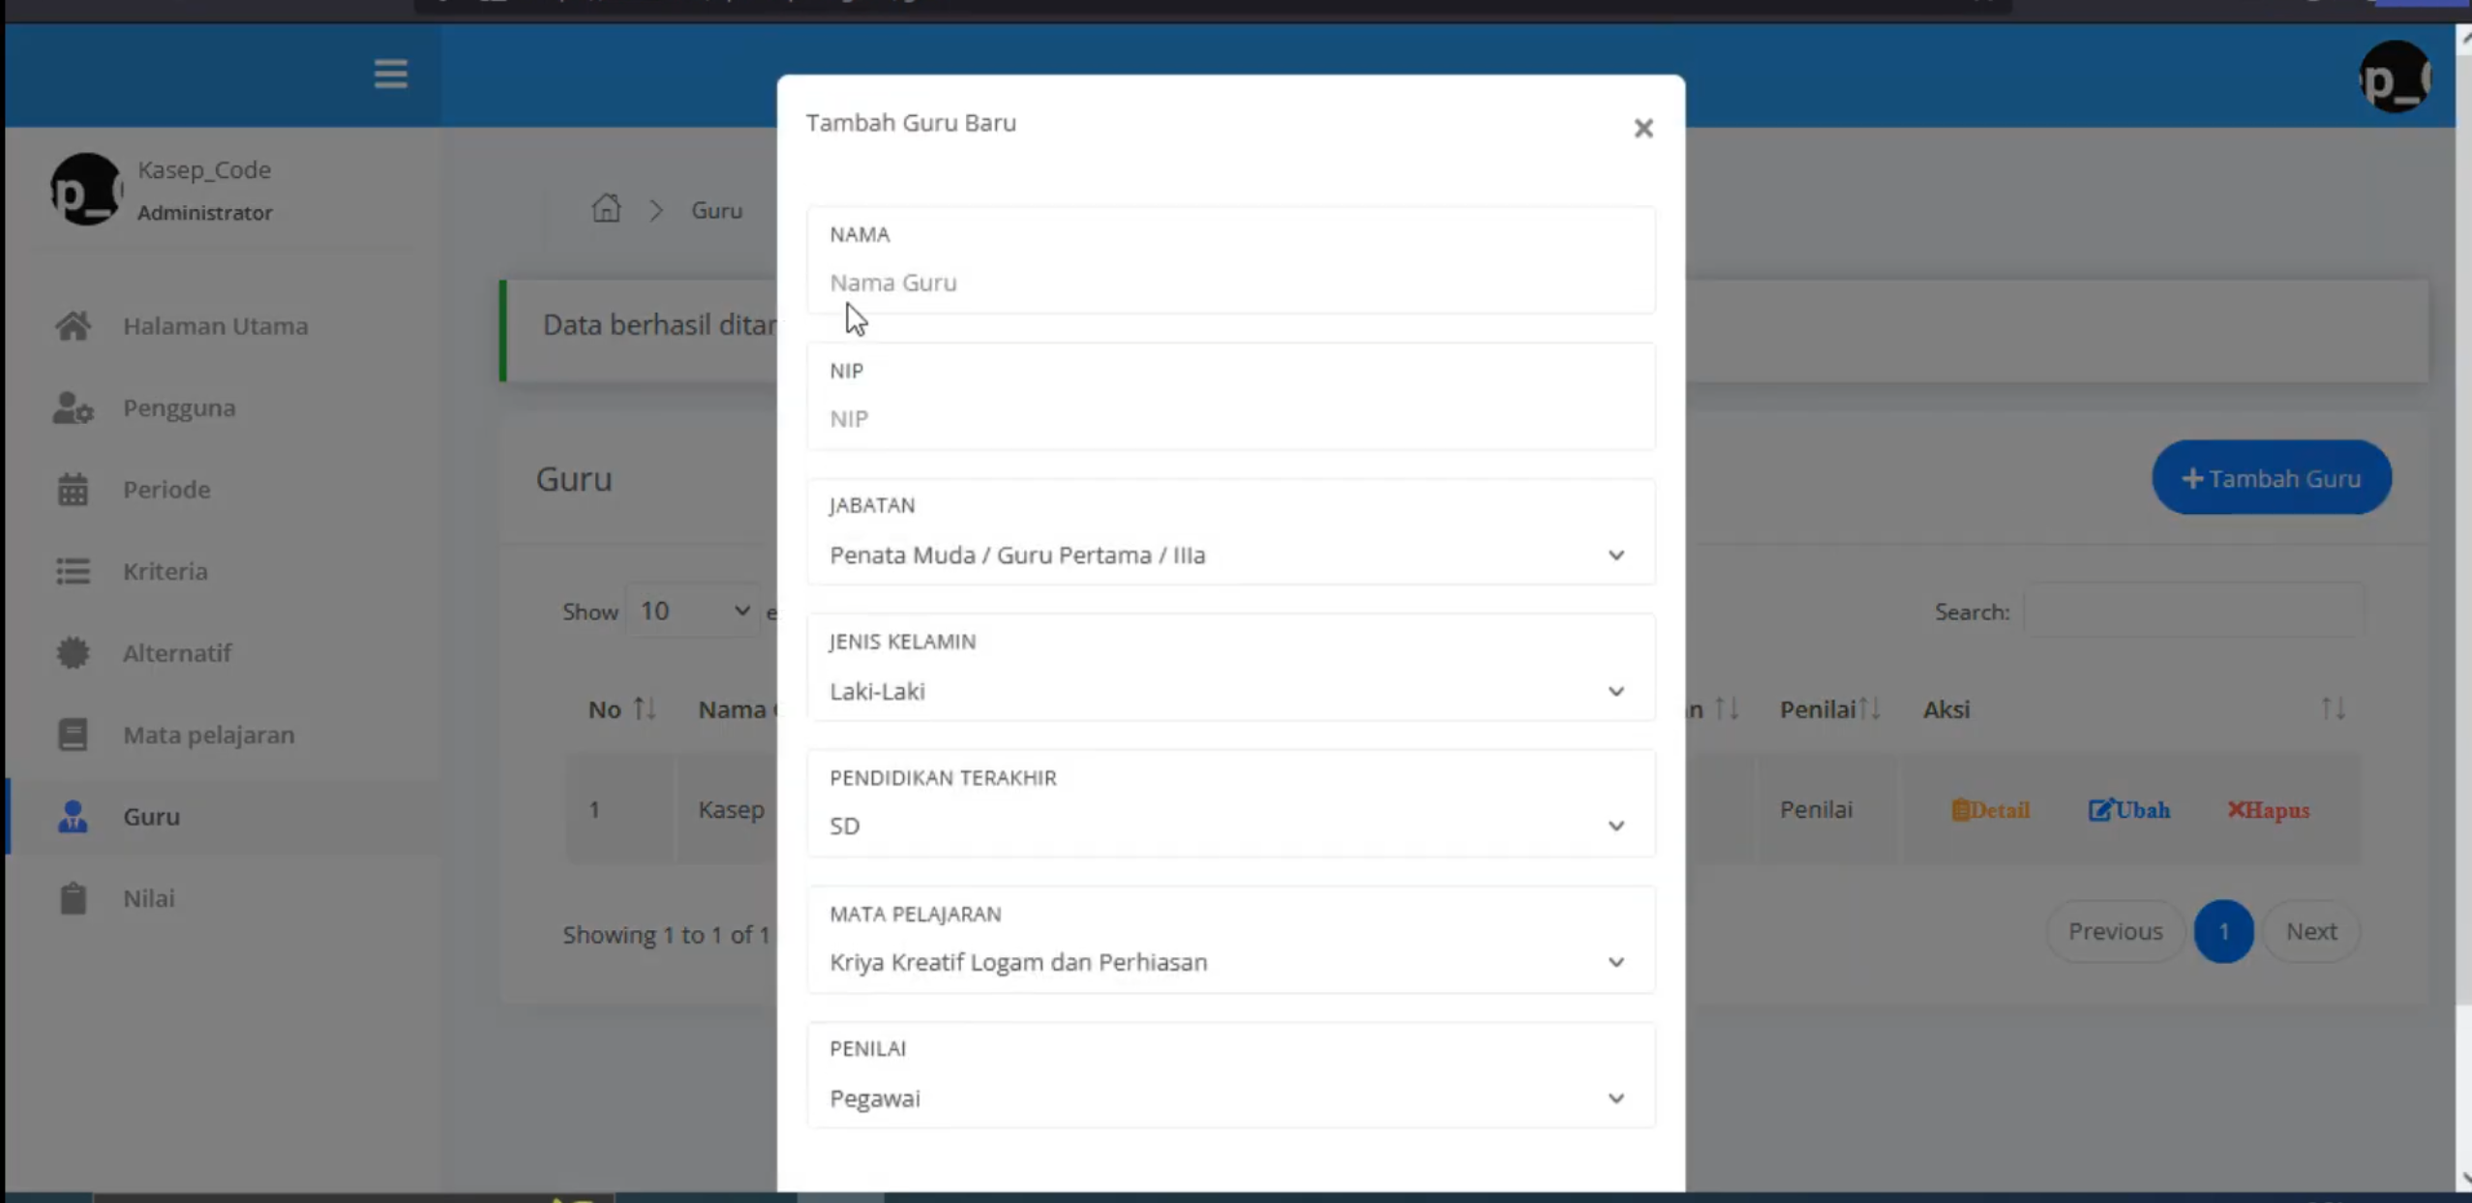Image resolution: width=2472 pixels, height=1203 pixels.
Task: Click the table Search input field
Action: (x=2192, y=612)
